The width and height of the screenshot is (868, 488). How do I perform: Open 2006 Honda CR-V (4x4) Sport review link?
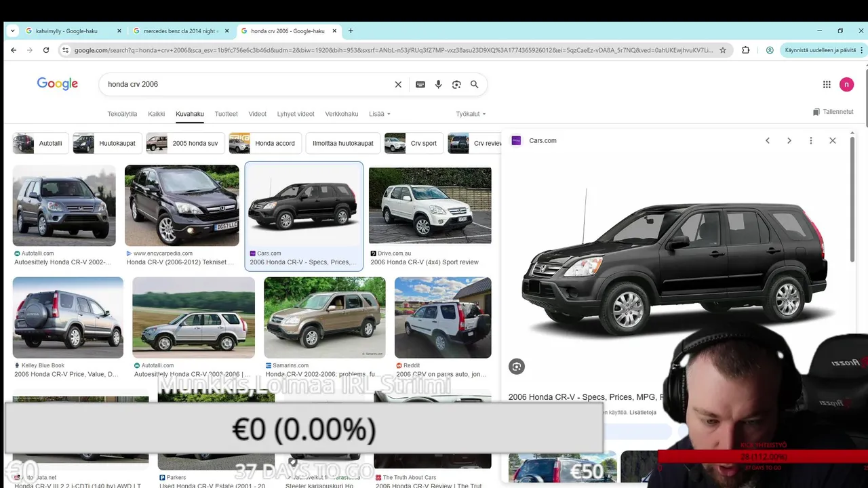[425, 262]
